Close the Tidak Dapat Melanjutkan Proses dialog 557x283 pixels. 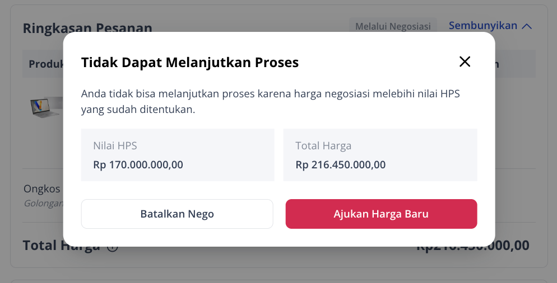465,62
